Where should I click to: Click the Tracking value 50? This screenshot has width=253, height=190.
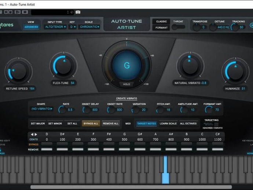241,27
